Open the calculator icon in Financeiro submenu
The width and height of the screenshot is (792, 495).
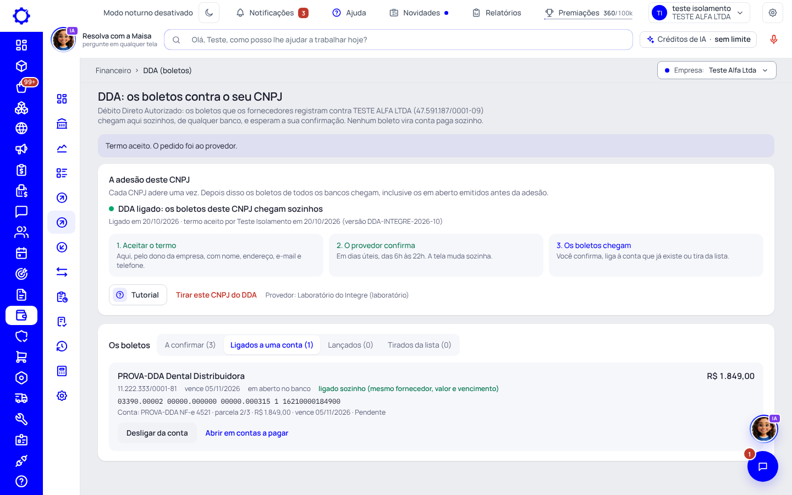tap(62, 371)
